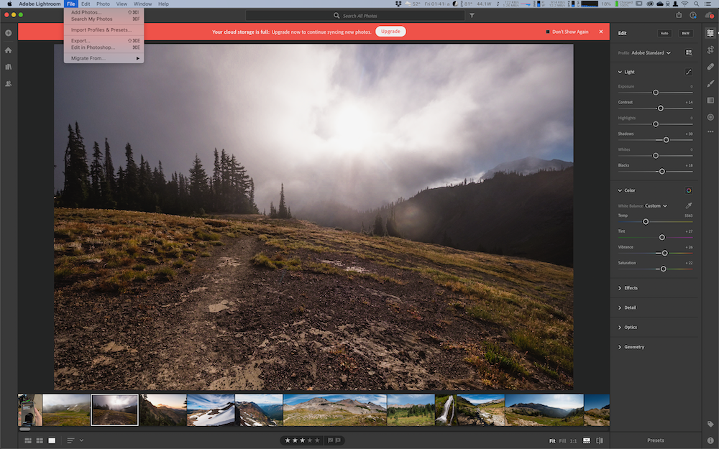
Task: Click the Presets button
Action: [x=655, y=440]
